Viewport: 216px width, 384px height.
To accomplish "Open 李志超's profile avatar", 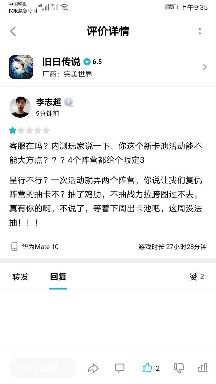I will [20, 107].
